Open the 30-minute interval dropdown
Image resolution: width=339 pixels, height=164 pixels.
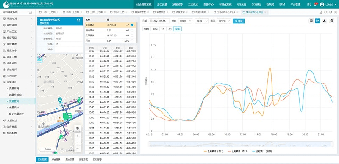tap(224, 21)
